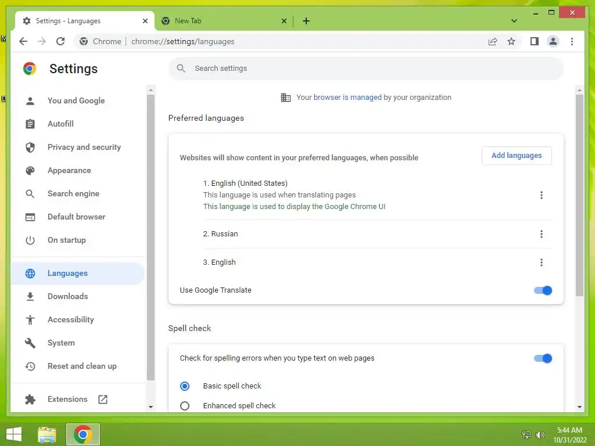Click the Add languages button
Image resolution: width=595 pixels, height=446 pixels.
coord(517,156)
